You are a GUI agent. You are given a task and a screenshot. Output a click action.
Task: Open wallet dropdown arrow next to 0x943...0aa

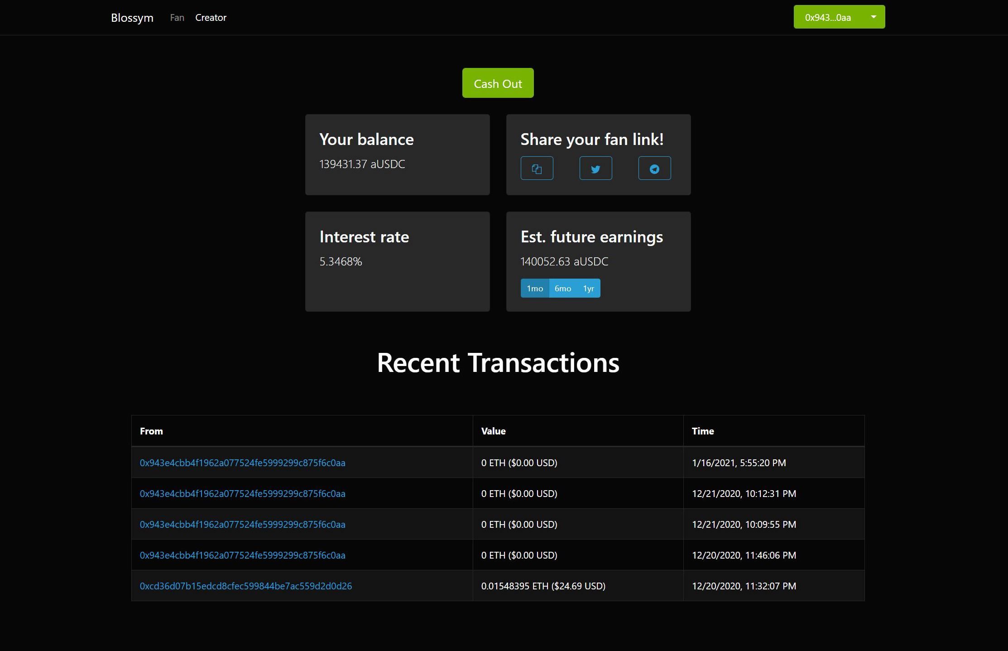click(x=874, y=17)
